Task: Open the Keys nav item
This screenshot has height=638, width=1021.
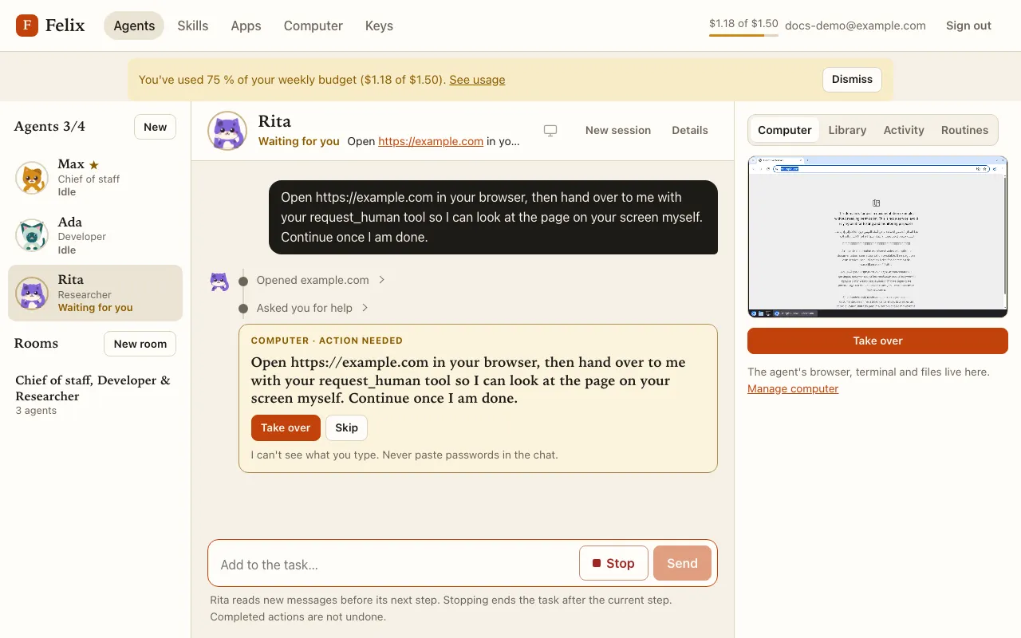Action: pyautogui.click(x=379, y=26)
